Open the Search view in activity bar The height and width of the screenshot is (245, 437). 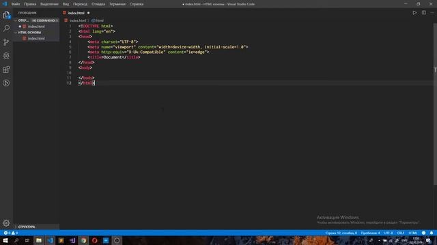coord(6,29)
